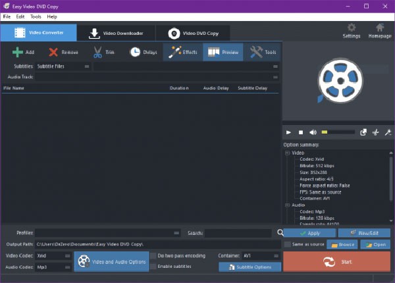Select the Force aspect ratio: False row
The image size is (395, 283).
[x=325, y=186]
